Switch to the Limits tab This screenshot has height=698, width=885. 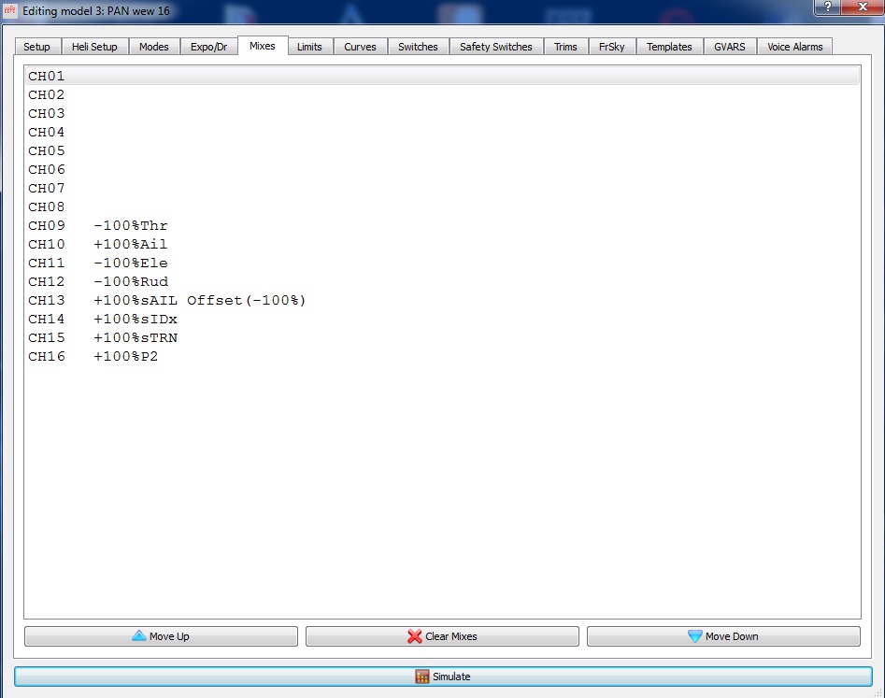309,47
